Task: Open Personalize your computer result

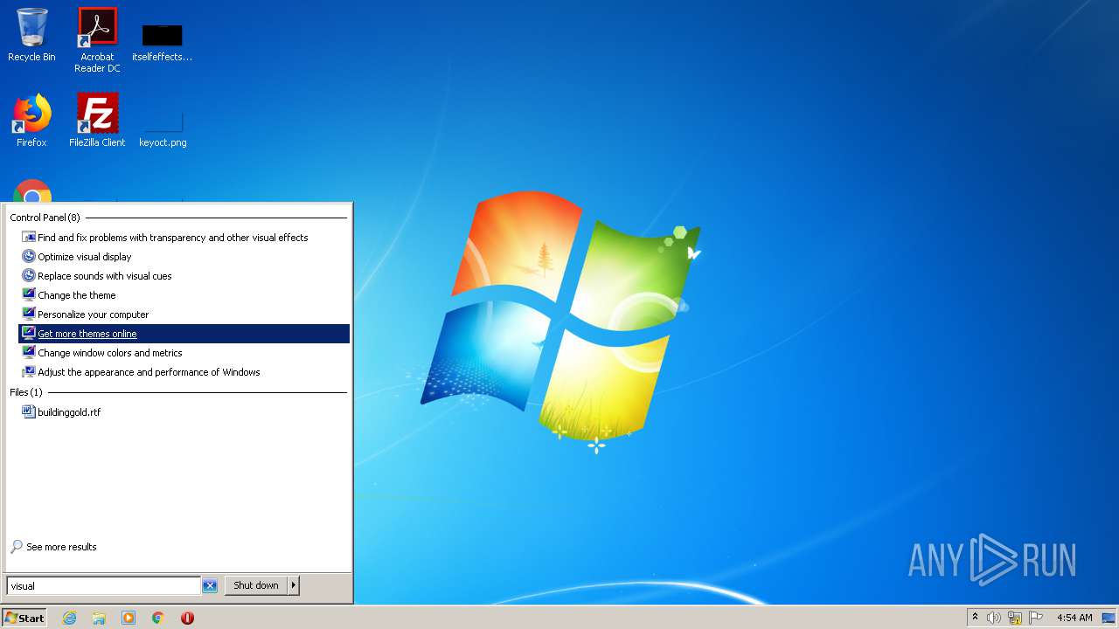Action: click(x=184, y=314)
